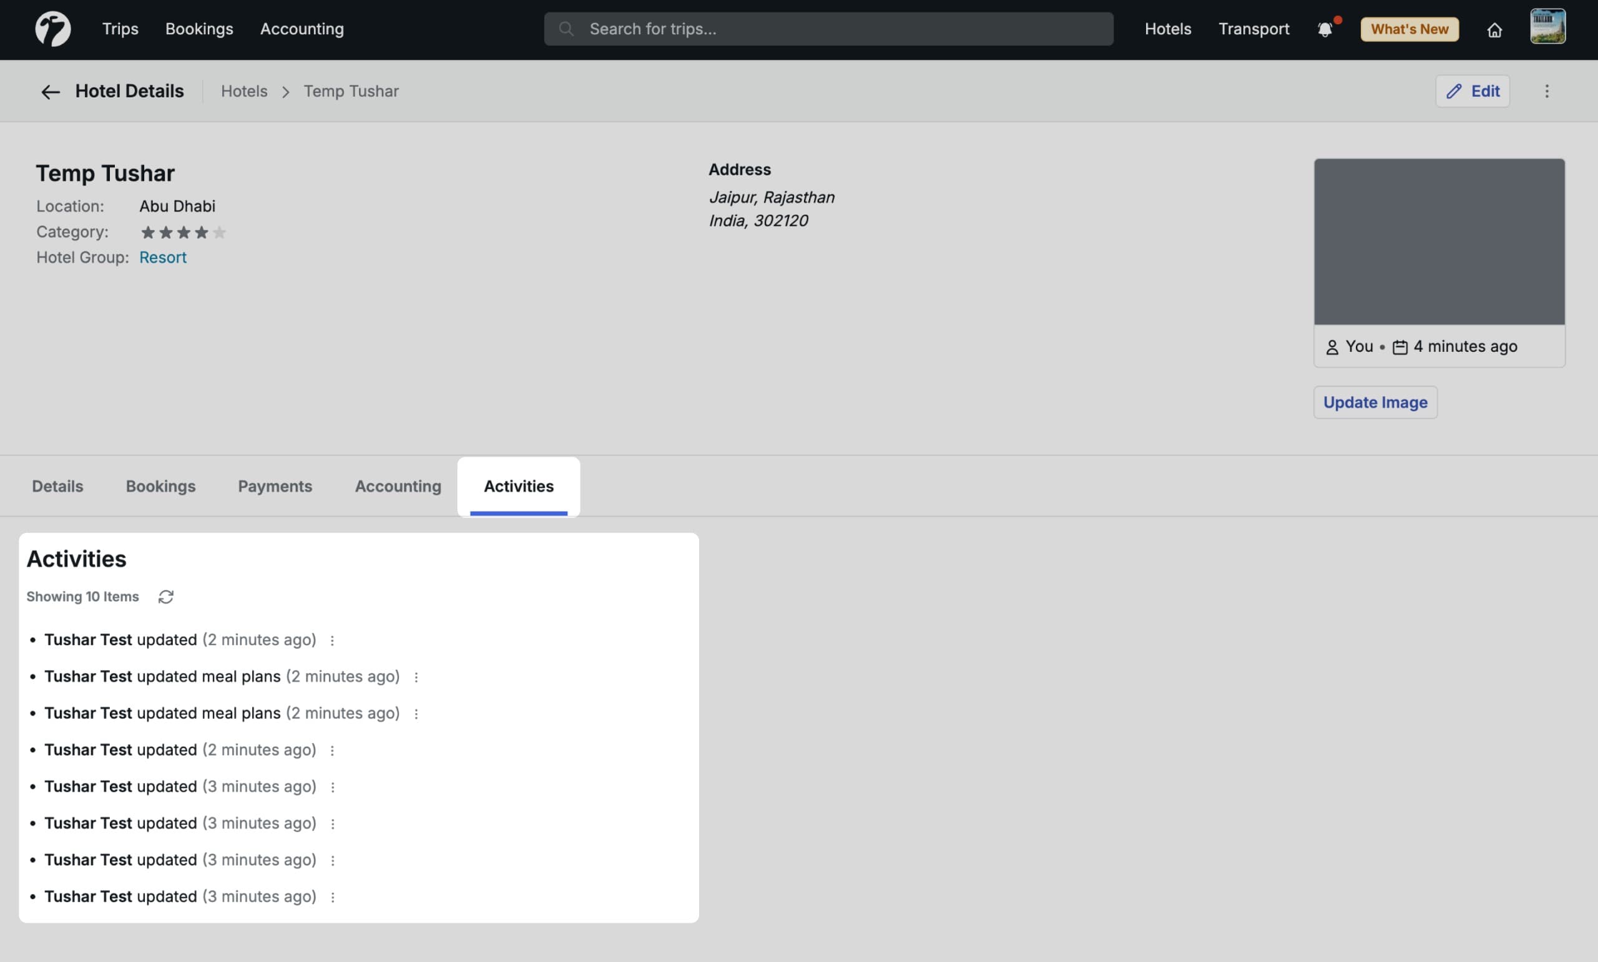Go to home via house icon
This screenshot has width=1598, height=962.
coord(1494,30)
